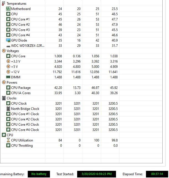The width and height of the screenshot is (169, 178).
Task: Click the Voltages lightning icon
Action: click(x=4, y=51)
